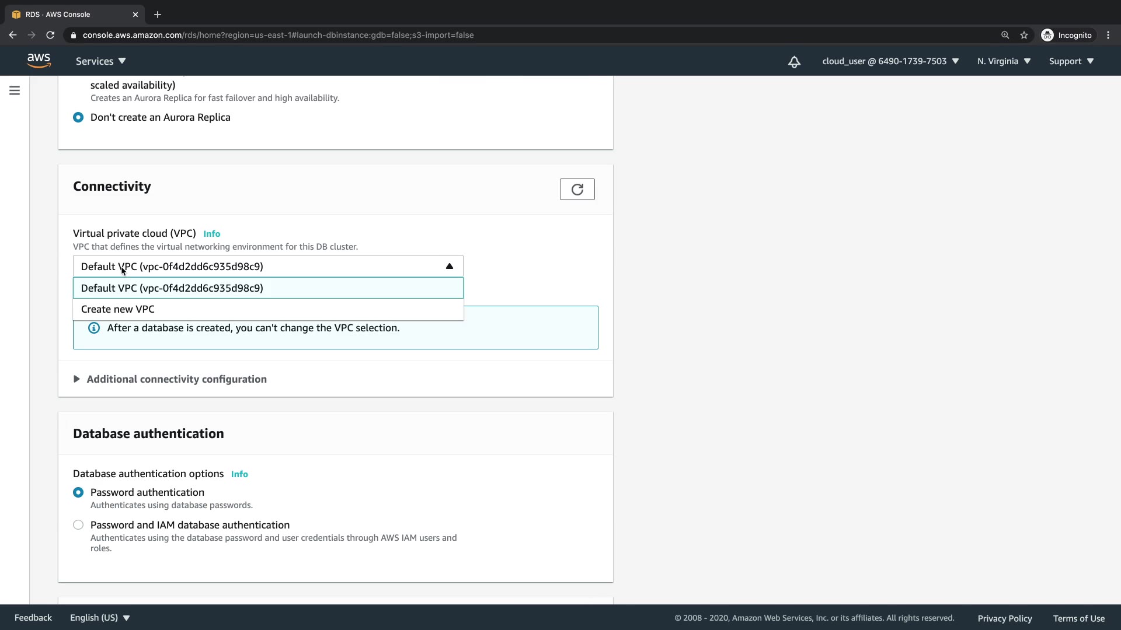The image size is (1121, 630).
Task: Expand Additional connectivity configuration
Action: 176,379
